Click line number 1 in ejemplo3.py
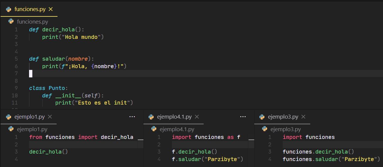Viewport: 383px width, 167px height. 270,137
